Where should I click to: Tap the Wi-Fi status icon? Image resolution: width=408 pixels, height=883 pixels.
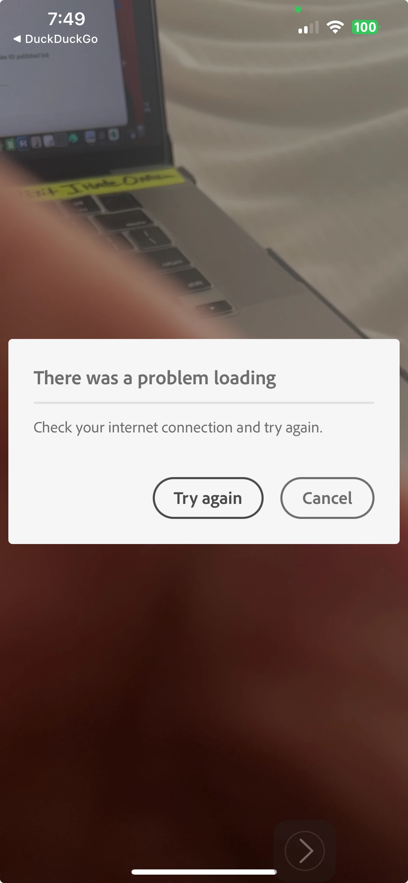coord(335,27)
